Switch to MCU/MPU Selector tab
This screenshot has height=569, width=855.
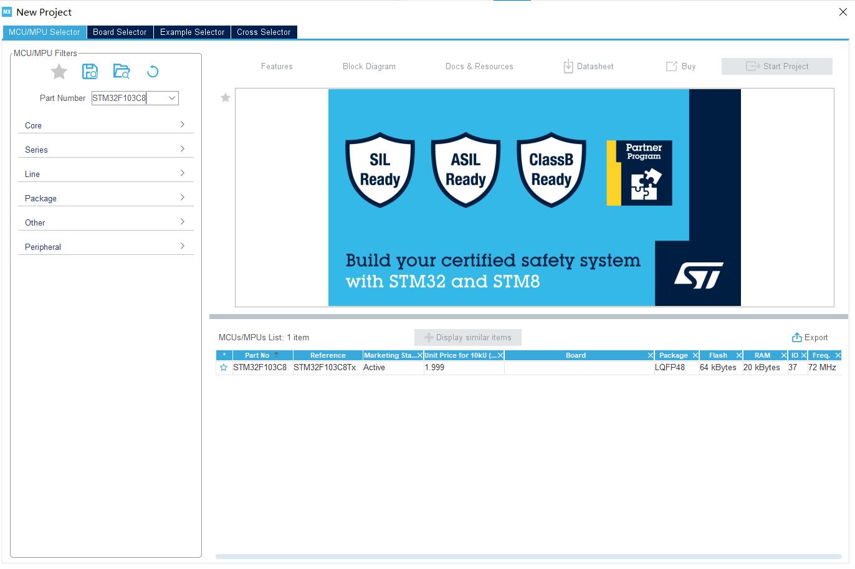[x=44, y=32]
